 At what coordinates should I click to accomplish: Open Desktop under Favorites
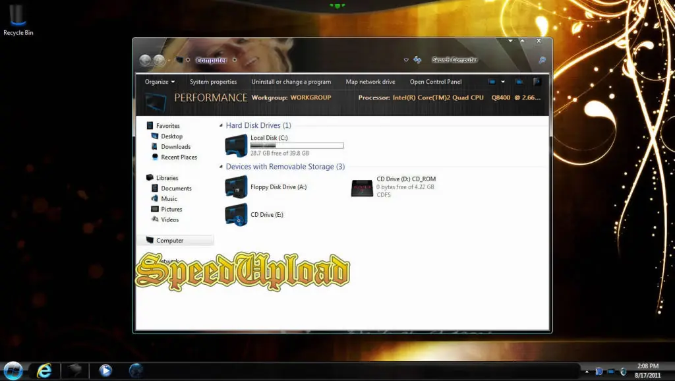(x=172, y=136)
